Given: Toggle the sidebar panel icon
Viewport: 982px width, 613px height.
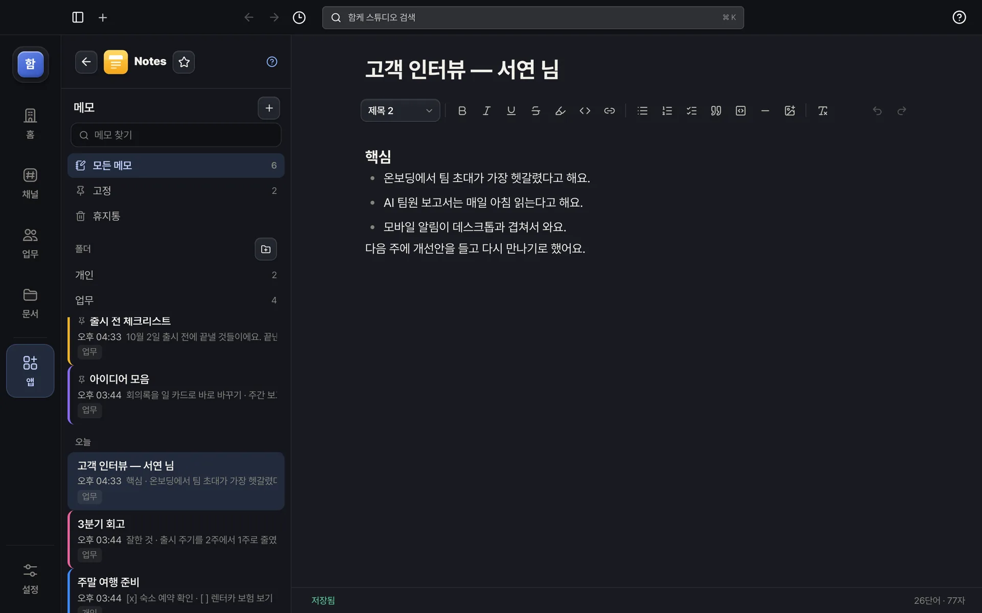Looking at the screenshot, I should click(78, 17).
